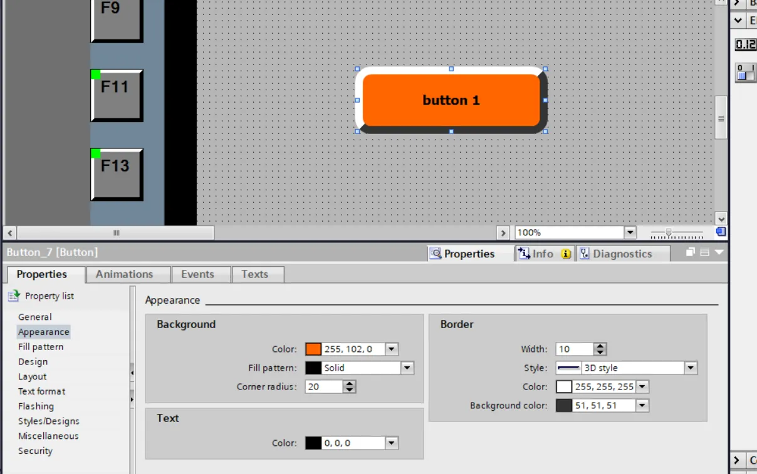Click vertical scrollbar down arrow
The height and width of the screenshot is (474, 757).
coord(721,219)
